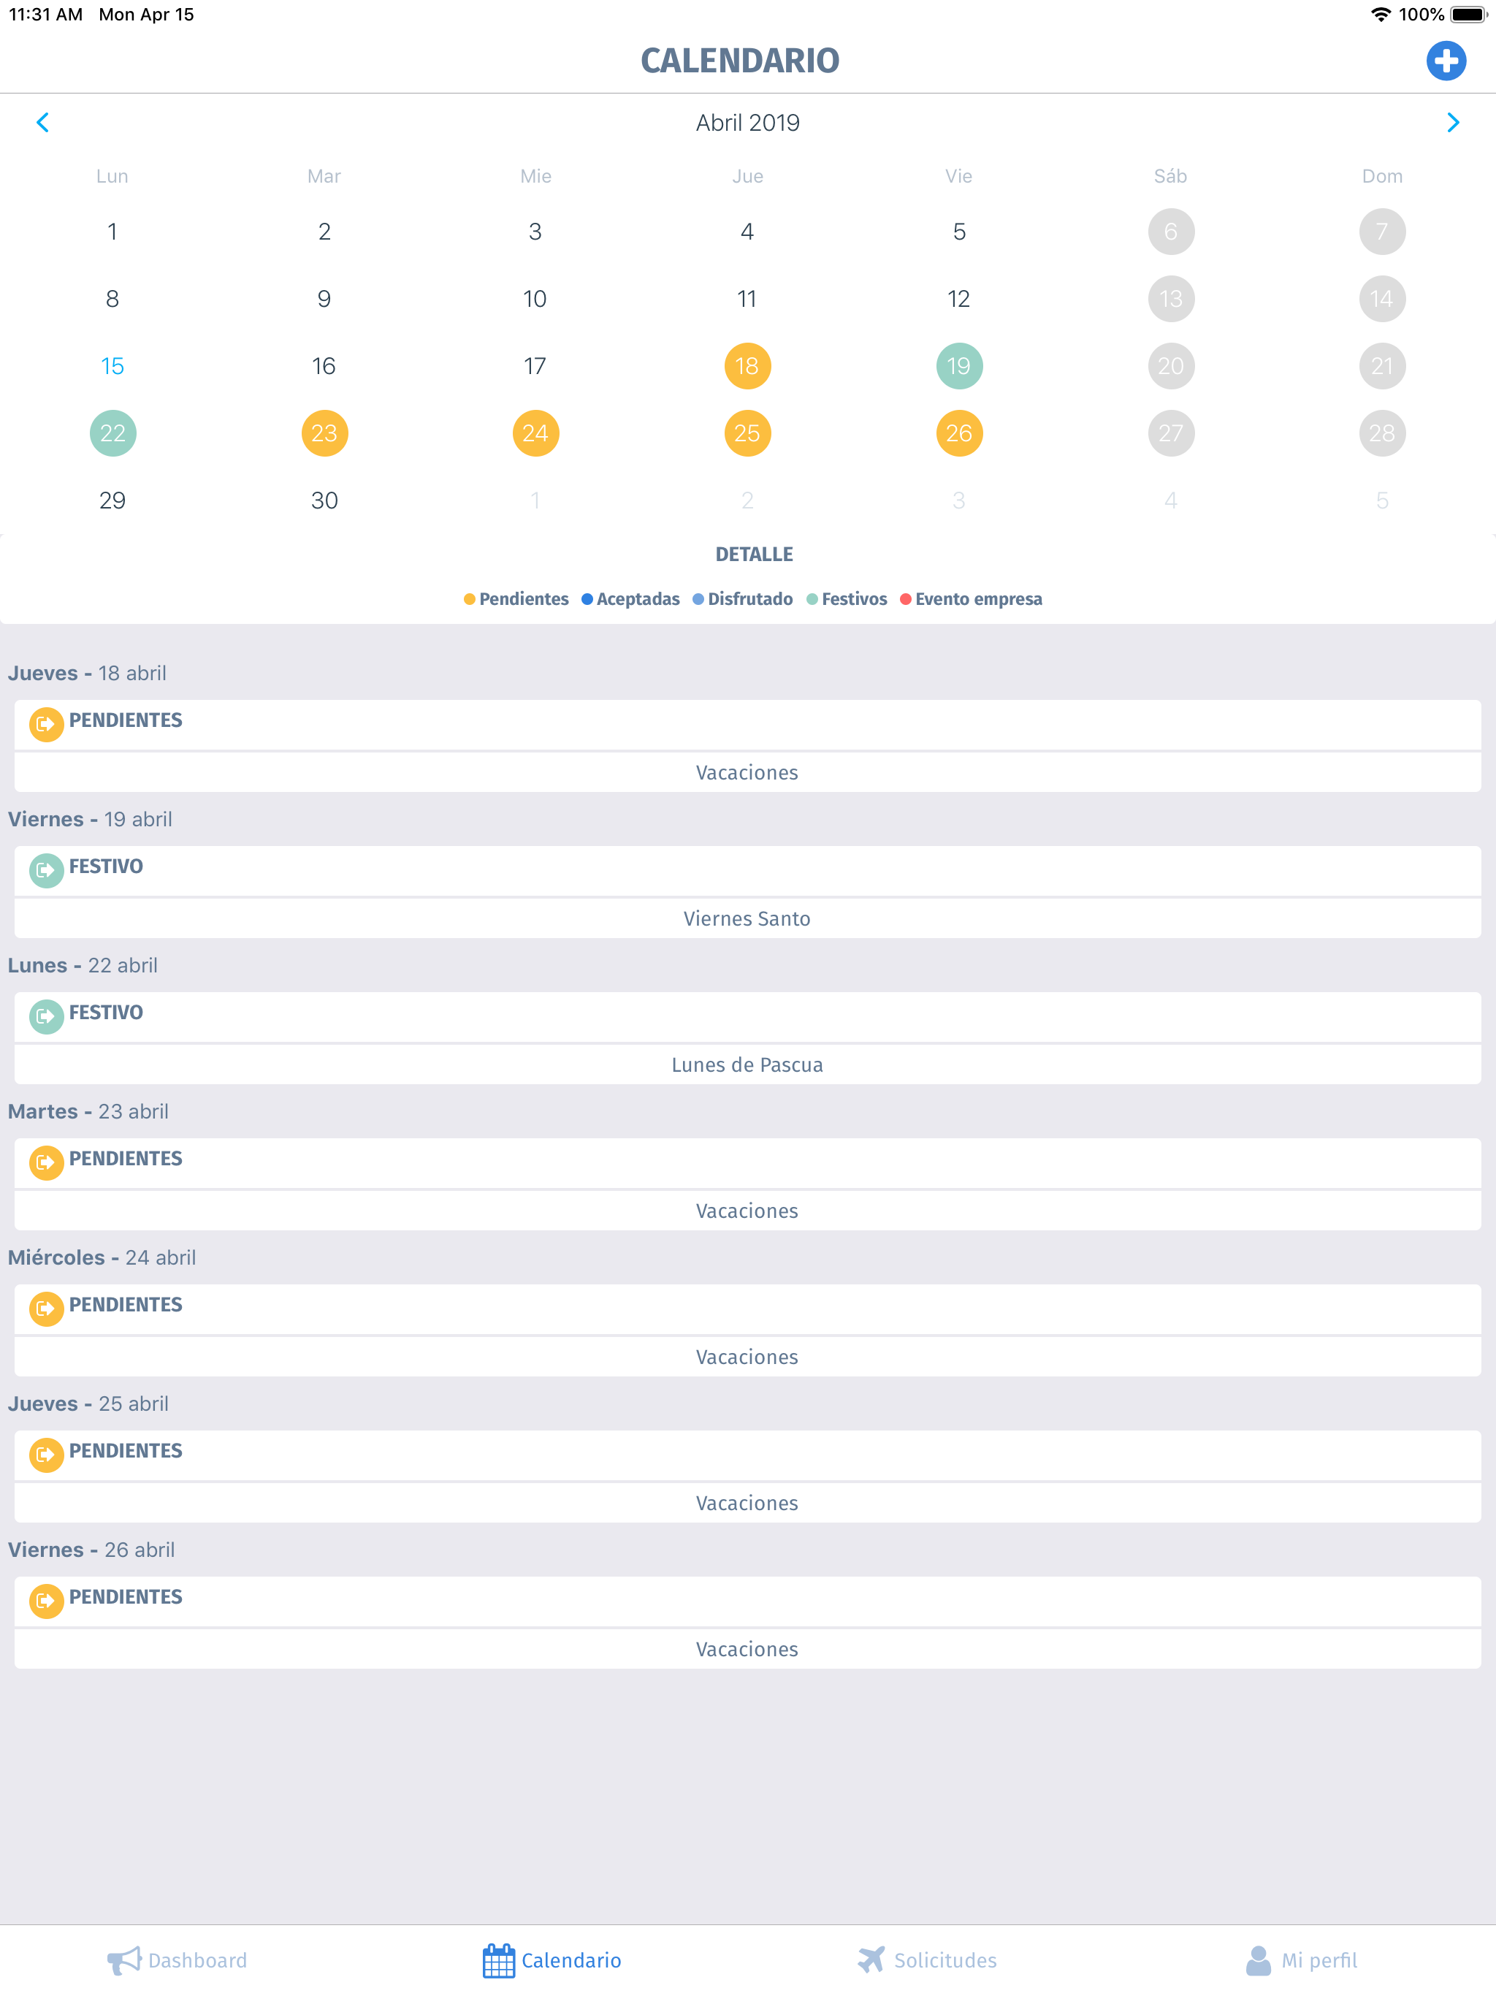
Task: Open the new request form with the plus icon
Action: coord(1446,61)
